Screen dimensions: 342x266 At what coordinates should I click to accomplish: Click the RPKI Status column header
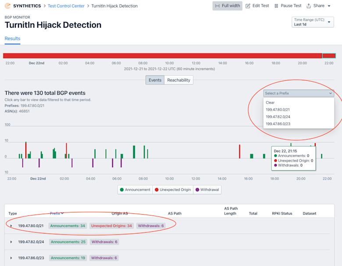(x=282, y=213)
